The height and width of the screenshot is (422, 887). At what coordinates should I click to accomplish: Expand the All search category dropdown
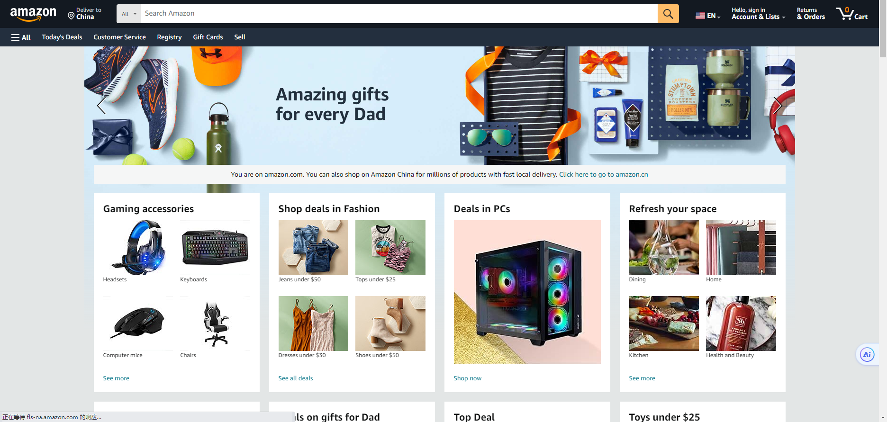pyautogui.click(x=129, y=14)
